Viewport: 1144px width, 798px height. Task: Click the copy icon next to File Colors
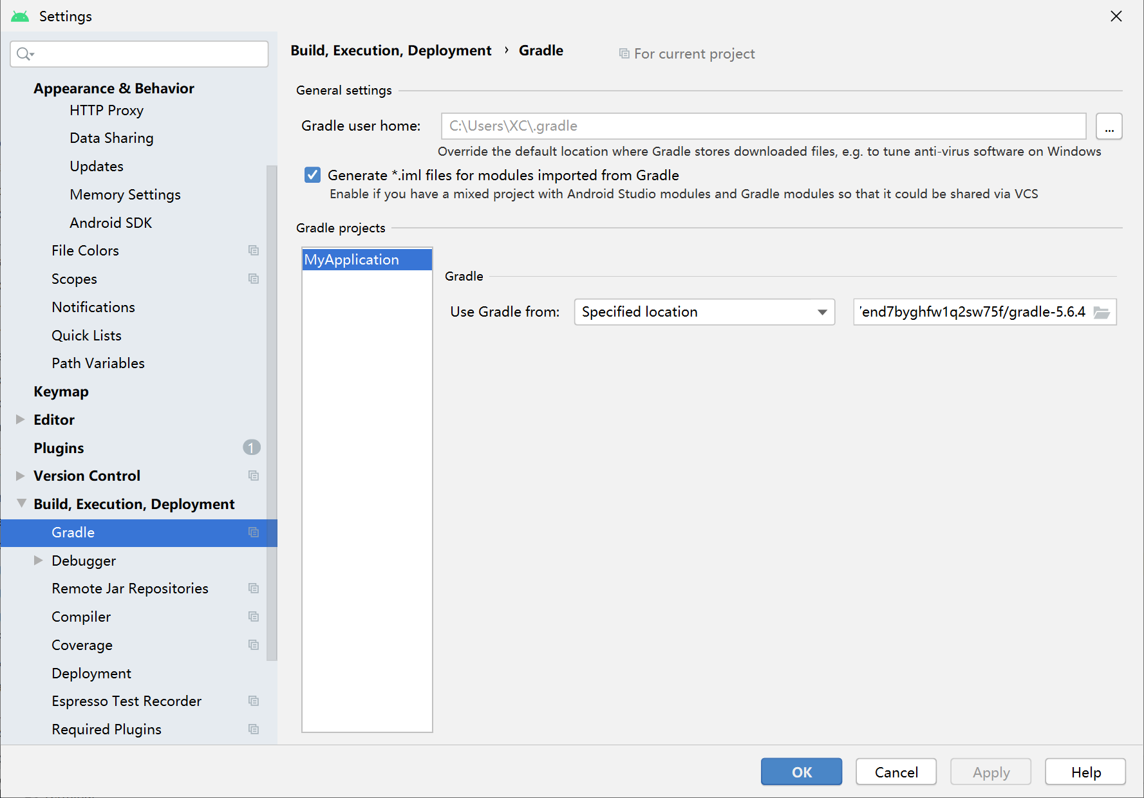pyautogui.click(x=253, y=250)
